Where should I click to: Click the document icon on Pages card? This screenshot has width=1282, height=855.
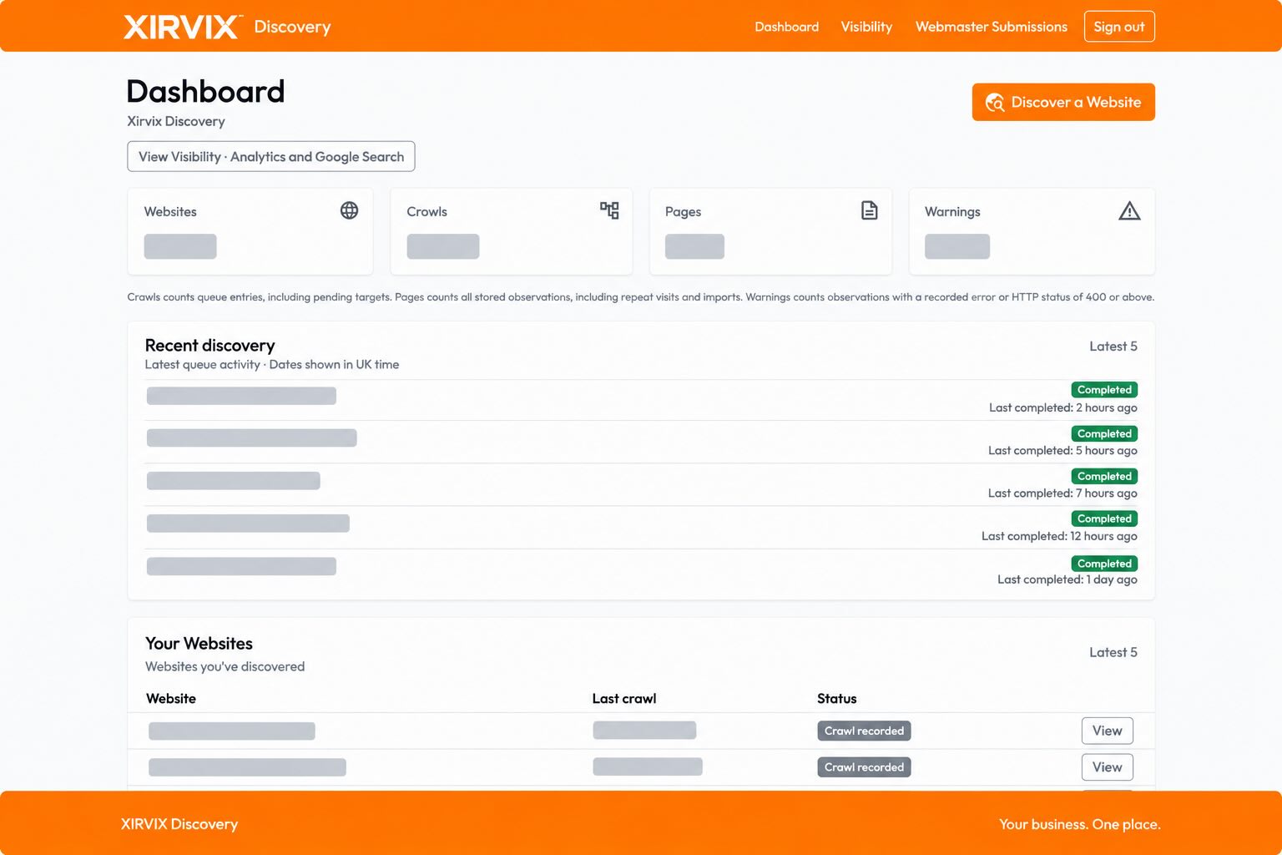[869, 210]
